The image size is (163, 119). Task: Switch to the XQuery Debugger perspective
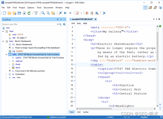click(x=155, y=8)
